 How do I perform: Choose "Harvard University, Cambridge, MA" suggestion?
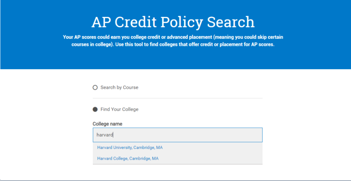pos(130,148)
